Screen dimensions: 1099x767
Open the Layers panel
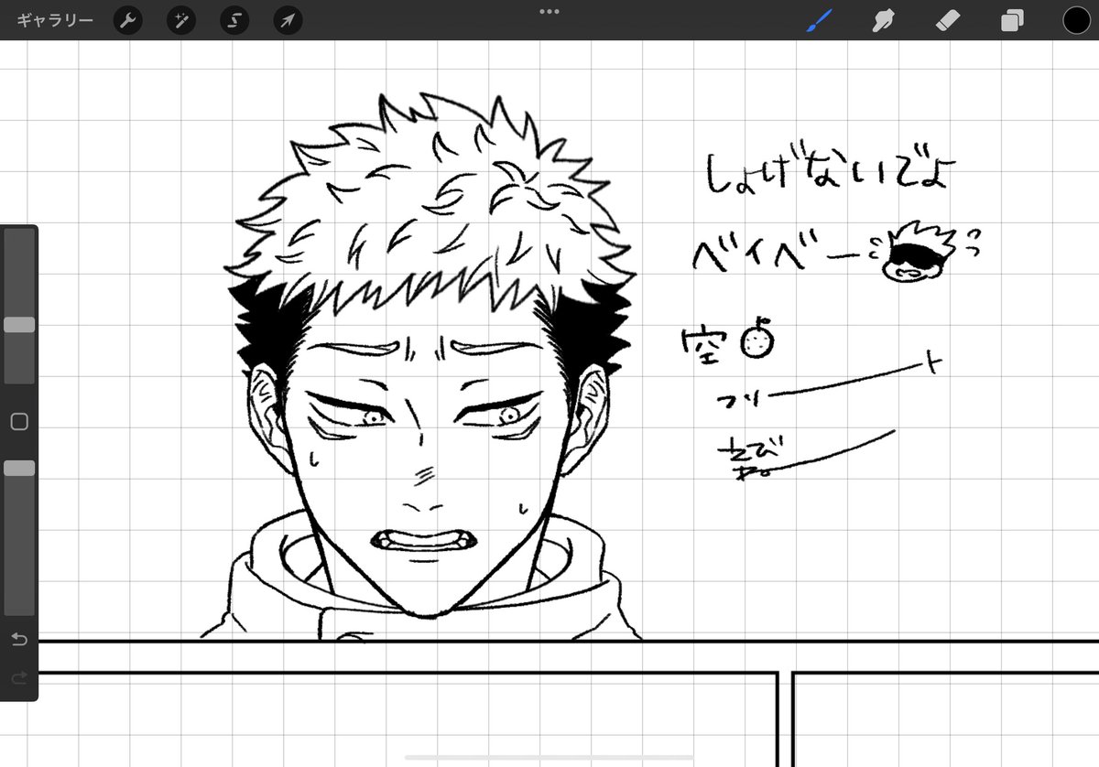(x=1012, y=20)
